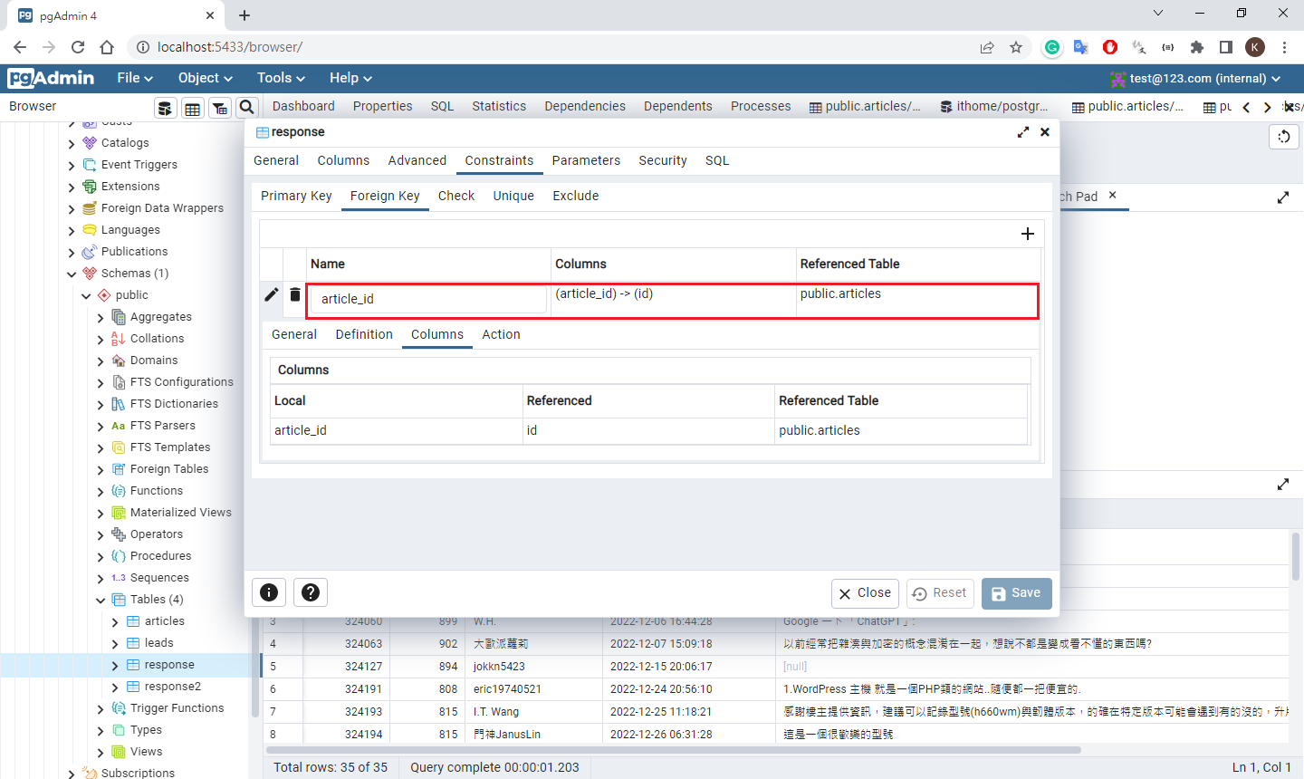Viewport: 1304px width, 779px height.
Task: Bookmark this page with the star icon
Action: (1016, 47)
